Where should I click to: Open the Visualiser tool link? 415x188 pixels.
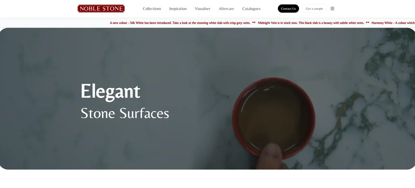point(203,9)
